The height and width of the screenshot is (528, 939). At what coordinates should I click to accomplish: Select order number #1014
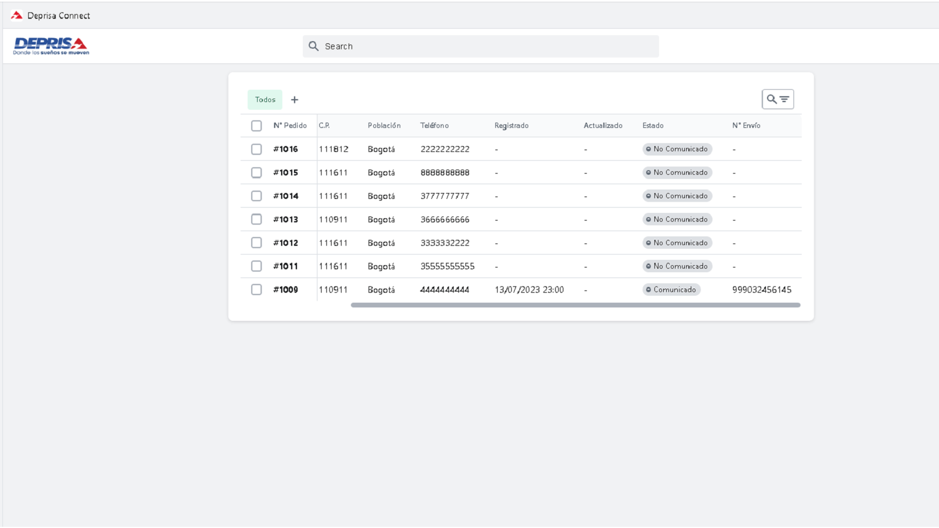(285, 196)
